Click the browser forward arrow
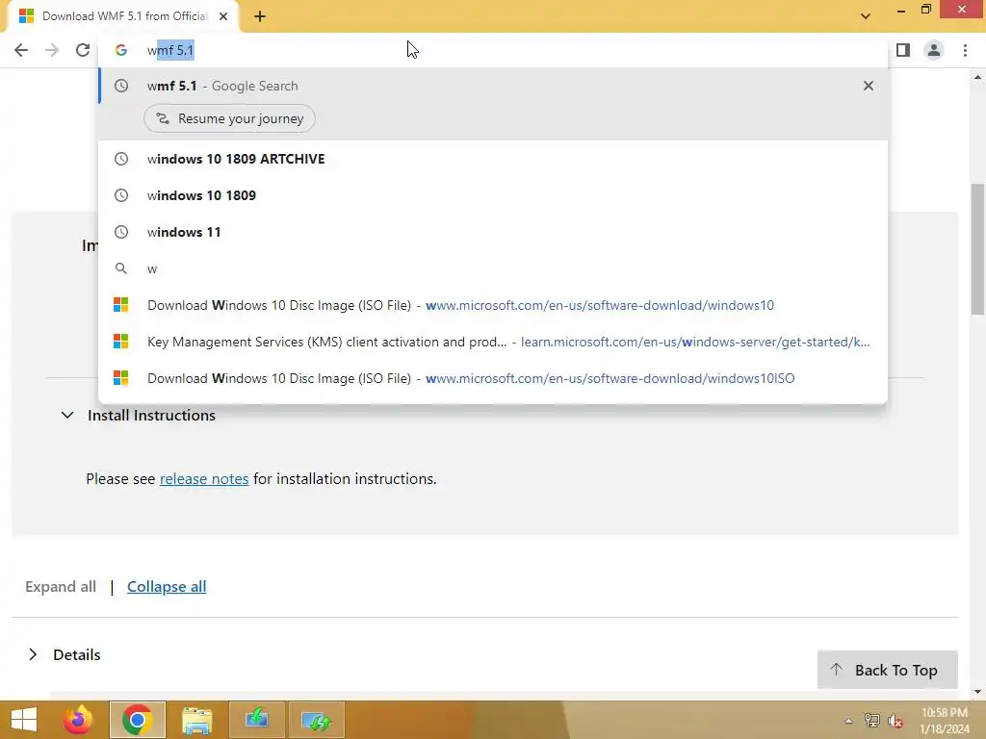986x739 pixels. pyautogui.click(x=52, y=50)
